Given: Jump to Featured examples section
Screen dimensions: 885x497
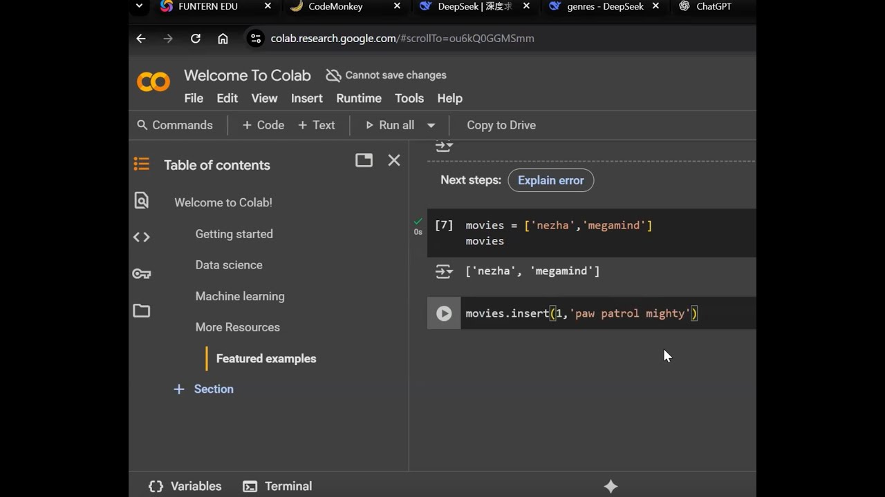Looking at the screenshot, I should (266, 358).
